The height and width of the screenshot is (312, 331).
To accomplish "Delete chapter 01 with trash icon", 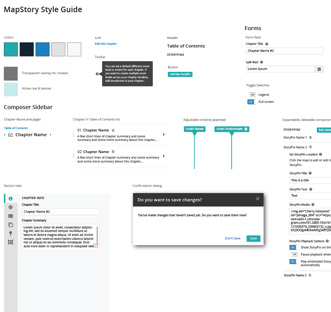I will pos(113,130).
